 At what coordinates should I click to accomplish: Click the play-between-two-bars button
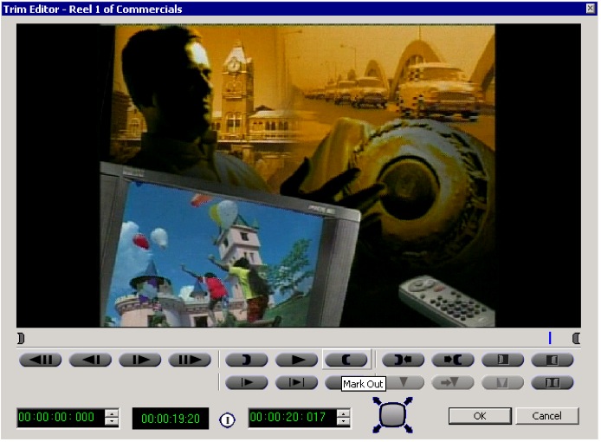coord(296,382)
